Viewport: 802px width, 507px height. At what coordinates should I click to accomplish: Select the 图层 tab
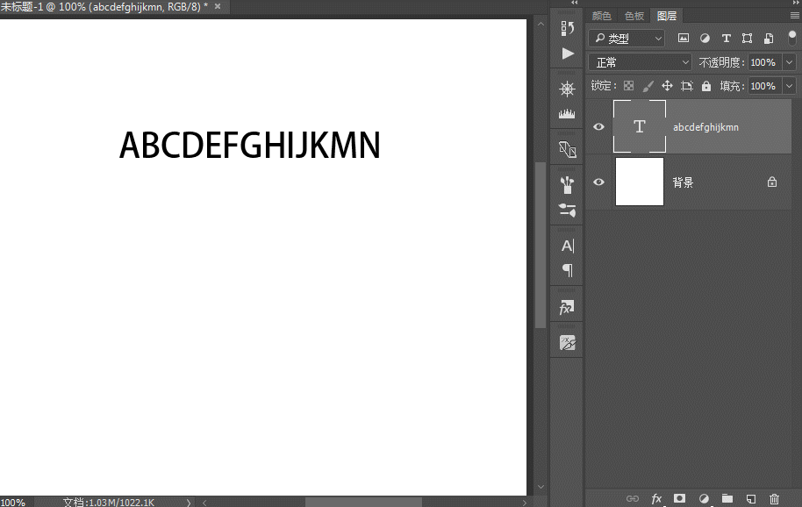pos(667,16)
